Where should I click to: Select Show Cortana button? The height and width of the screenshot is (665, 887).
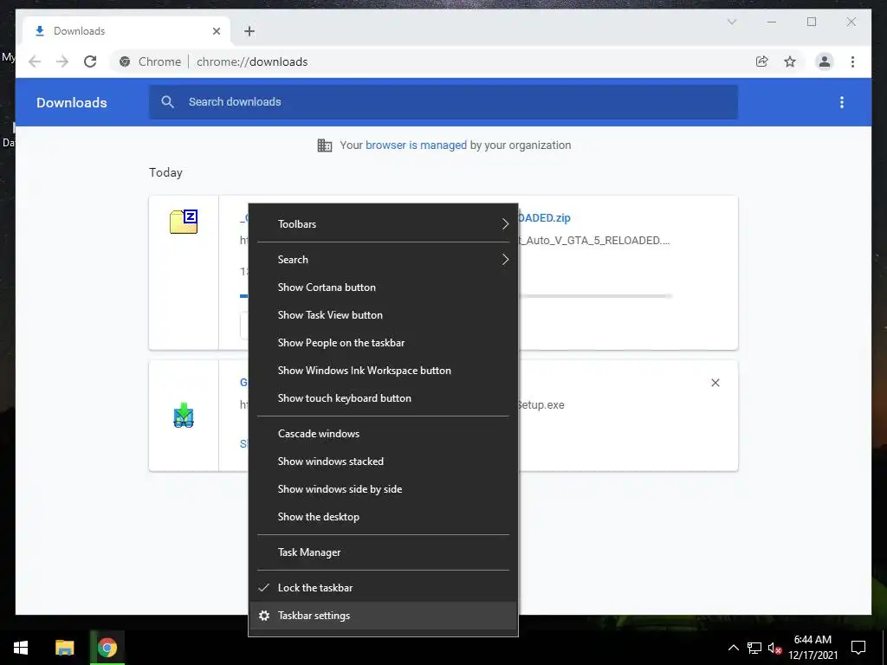(x=384, y=287)
